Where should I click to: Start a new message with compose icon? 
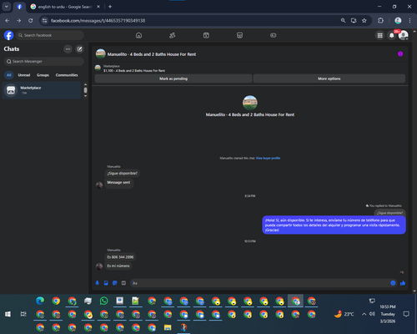point(79,49)
